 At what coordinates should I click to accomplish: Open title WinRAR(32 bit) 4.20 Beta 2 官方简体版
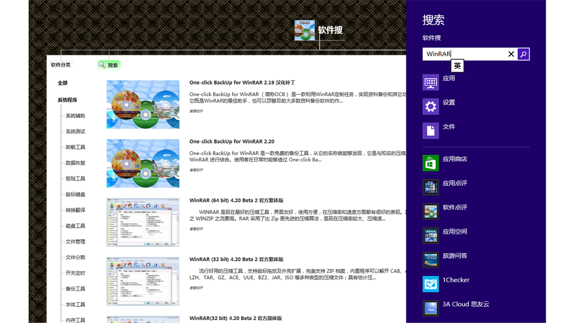click(236, 318)
